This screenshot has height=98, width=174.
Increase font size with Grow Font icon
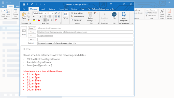tap(56, 13)
